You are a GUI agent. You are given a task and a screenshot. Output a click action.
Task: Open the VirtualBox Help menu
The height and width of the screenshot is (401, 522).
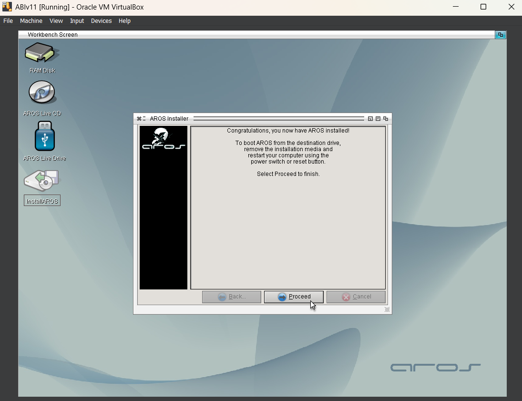pyautogui.click(x=124, y=21)
